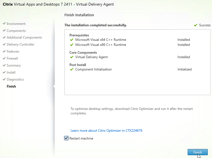Click the 'Core Components' section heading

tap(83, 53)
